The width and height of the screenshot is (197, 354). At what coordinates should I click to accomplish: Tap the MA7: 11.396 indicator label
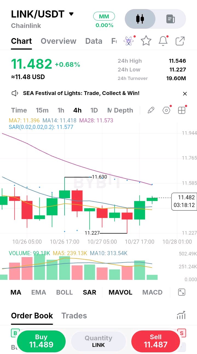click(x=24, y=120)
